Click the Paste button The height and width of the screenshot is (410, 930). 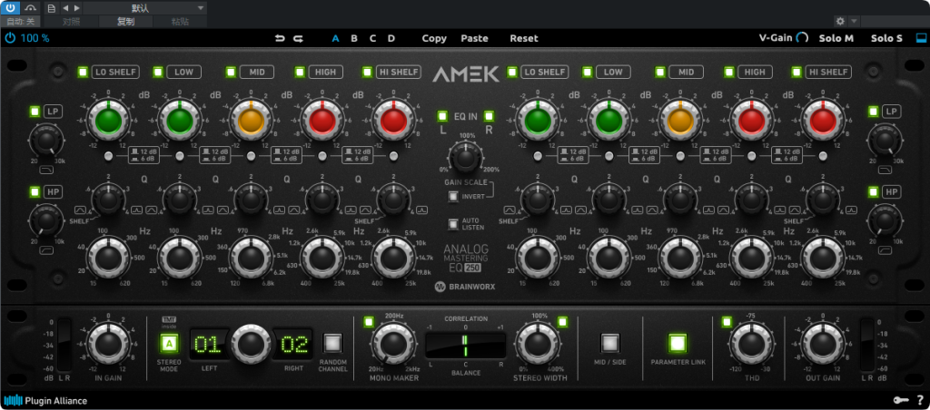point(474,38)
